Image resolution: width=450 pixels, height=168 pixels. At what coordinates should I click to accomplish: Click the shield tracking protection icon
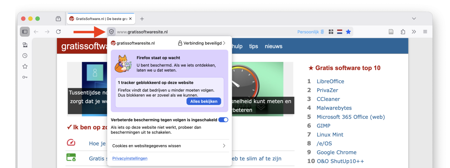pyautogui.click(x=111, y=32)
